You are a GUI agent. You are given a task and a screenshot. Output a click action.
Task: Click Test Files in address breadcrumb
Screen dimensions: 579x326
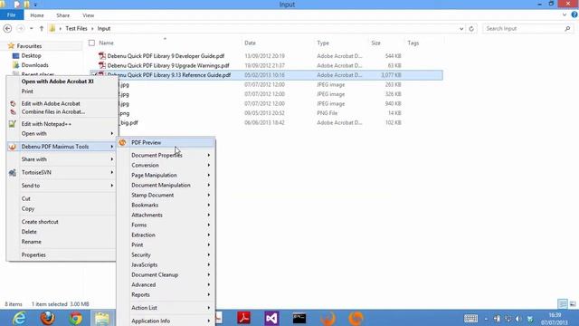tap(76, 28)
